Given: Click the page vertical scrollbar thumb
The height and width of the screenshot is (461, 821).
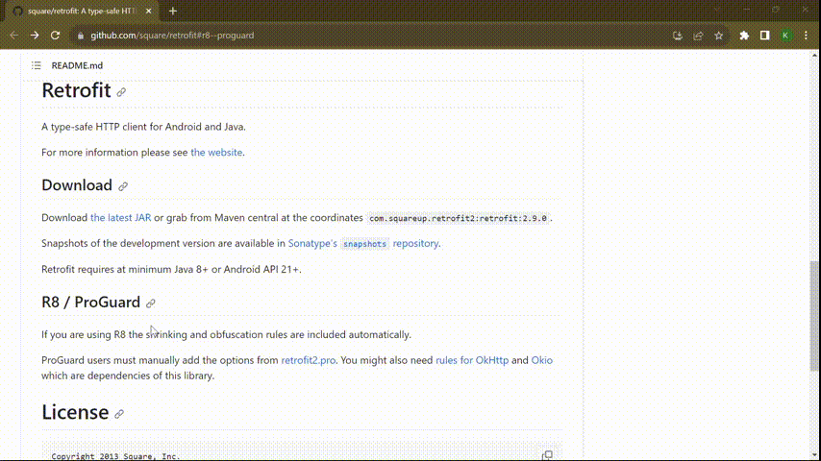Looking at the screenshot, I should [x=814, y=316].
